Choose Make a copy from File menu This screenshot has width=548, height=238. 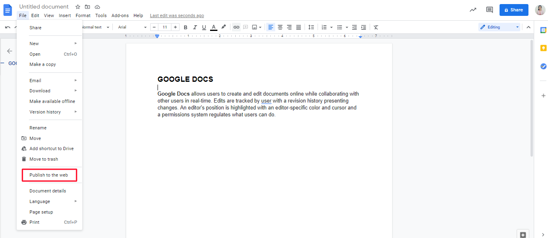43,64
